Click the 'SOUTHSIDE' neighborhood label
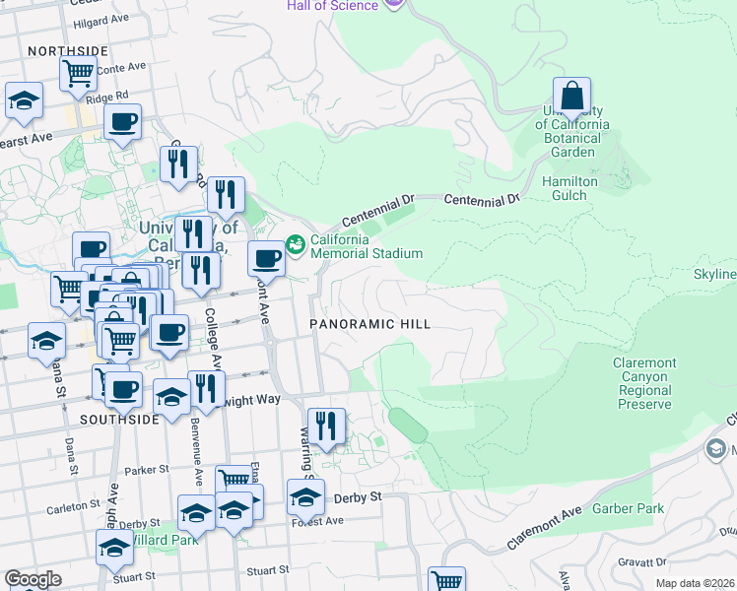The image size is (737, 591). coord(120,420)
